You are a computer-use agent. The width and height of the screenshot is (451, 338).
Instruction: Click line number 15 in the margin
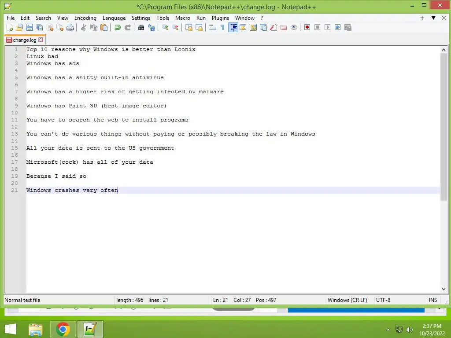point(15,148)
